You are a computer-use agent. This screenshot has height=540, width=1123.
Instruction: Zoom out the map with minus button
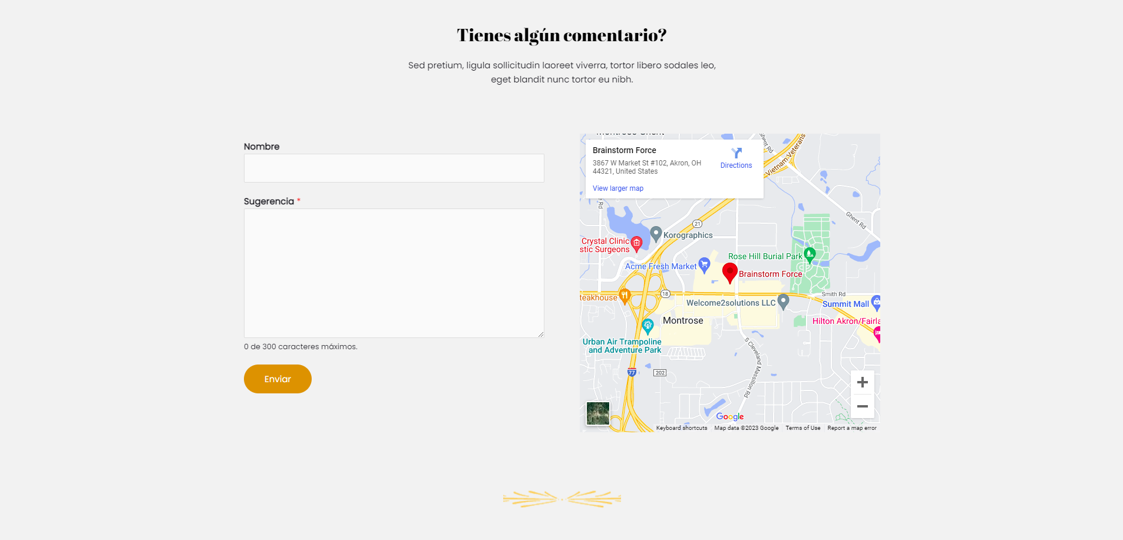[863, 406]
